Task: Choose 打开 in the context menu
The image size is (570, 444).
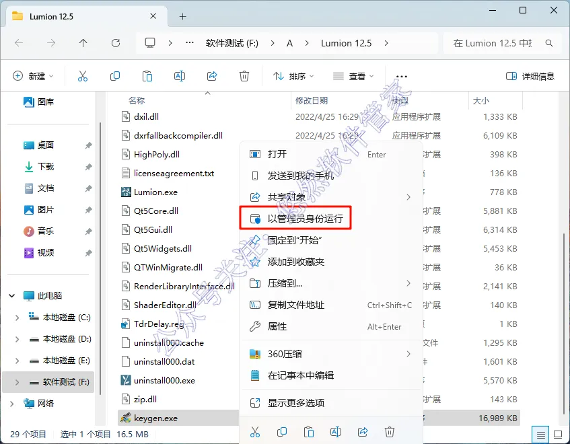Action: 331,155
